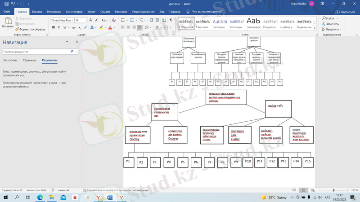The height and width of the screenshot is (202, 360).
Task: Apply the large Заголовок title style
Action: point(253,23)
